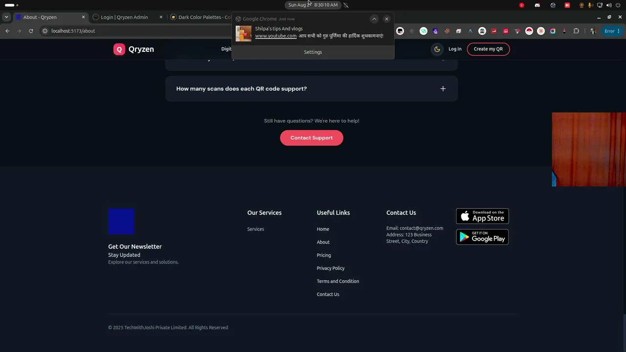Screen dimensions: 626x352
Task: Click the Error update button in Chrome
Action: [x=612, y=31]
